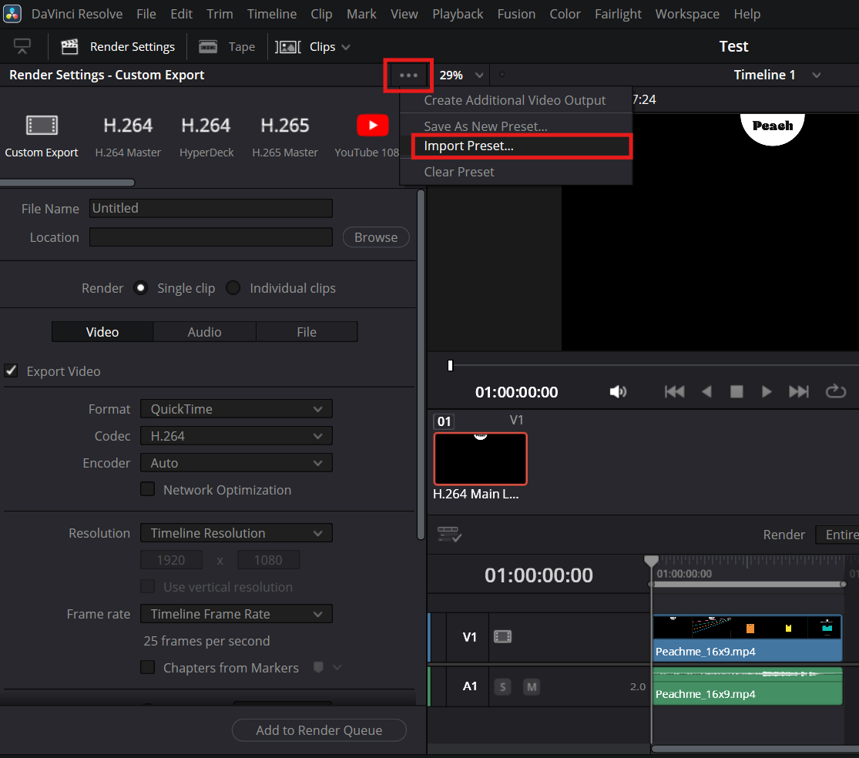Select the Custom Export filmstrip preset

(42, 126)
